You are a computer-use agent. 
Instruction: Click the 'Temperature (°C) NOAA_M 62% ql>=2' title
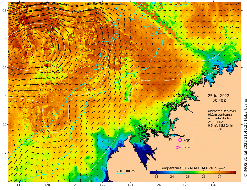click(192, 168)
